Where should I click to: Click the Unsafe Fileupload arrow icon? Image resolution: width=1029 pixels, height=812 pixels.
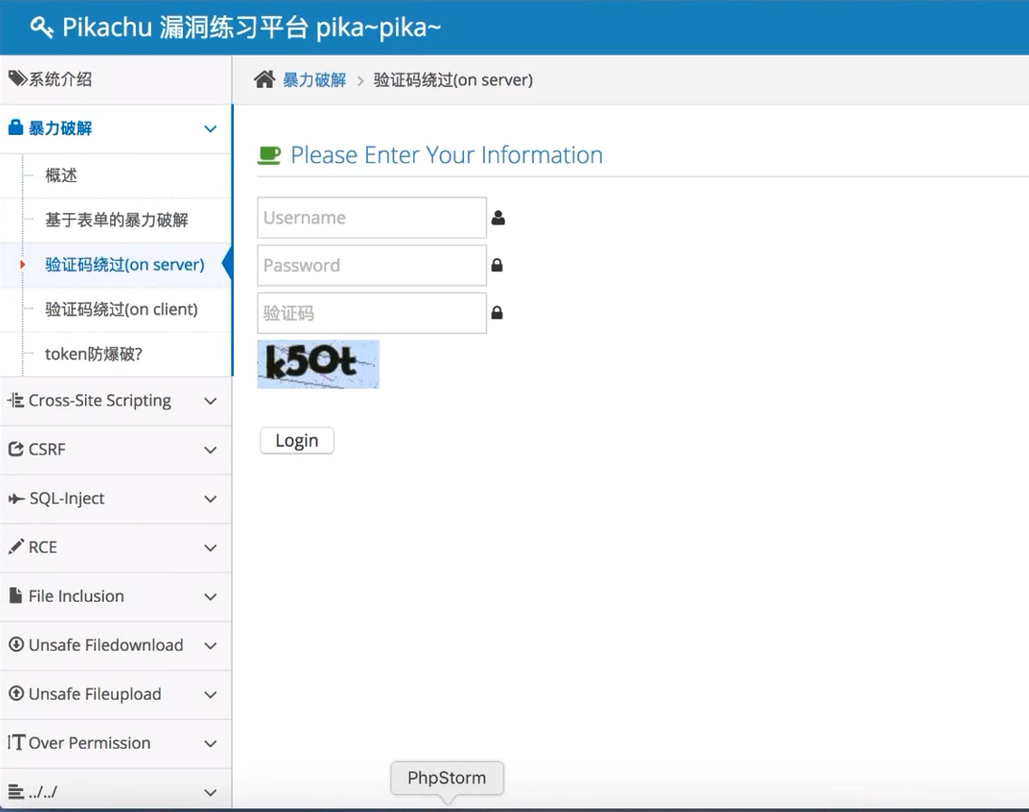[16, 693]
